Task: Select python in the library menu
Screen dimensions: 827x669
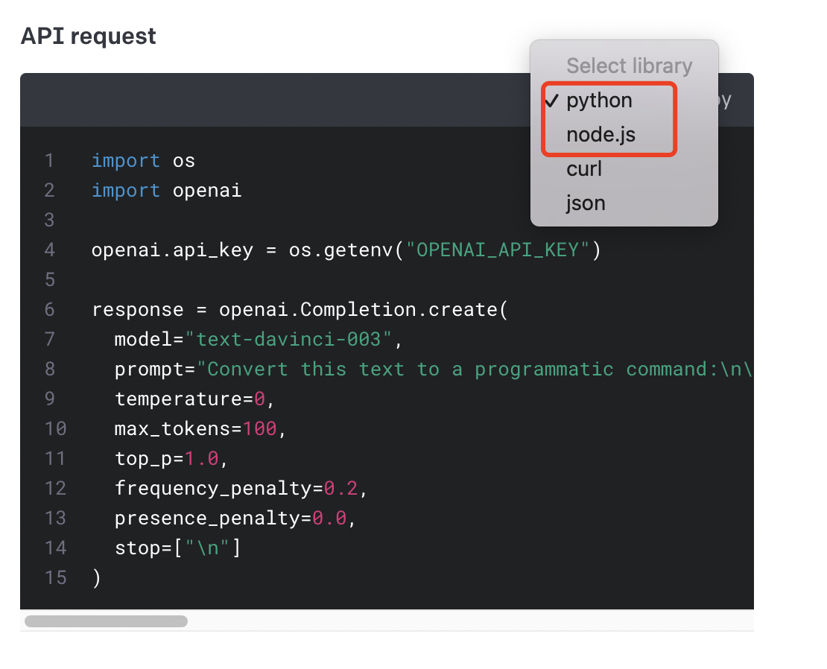Action: (599, 100)
